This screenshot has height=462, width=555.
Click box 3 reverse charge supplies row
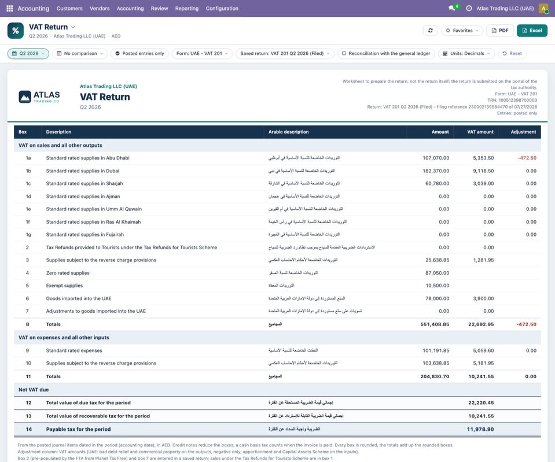click(277, 260)
